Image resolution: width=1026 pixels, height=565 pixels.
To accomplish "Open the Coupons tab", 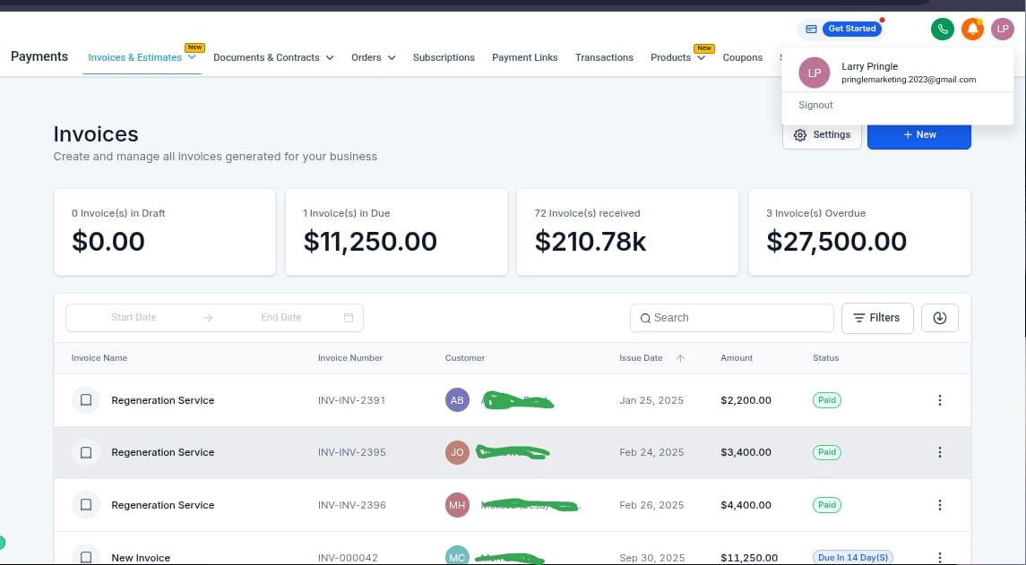I will (742, 57).
